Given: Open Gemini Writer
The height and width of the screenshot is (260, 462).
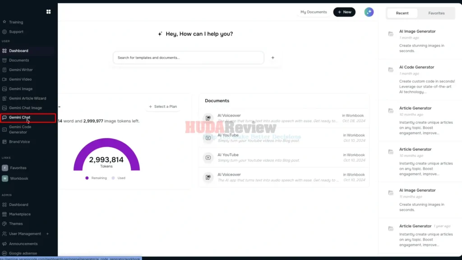Looking at the screenshot, I should coord(21,70).
